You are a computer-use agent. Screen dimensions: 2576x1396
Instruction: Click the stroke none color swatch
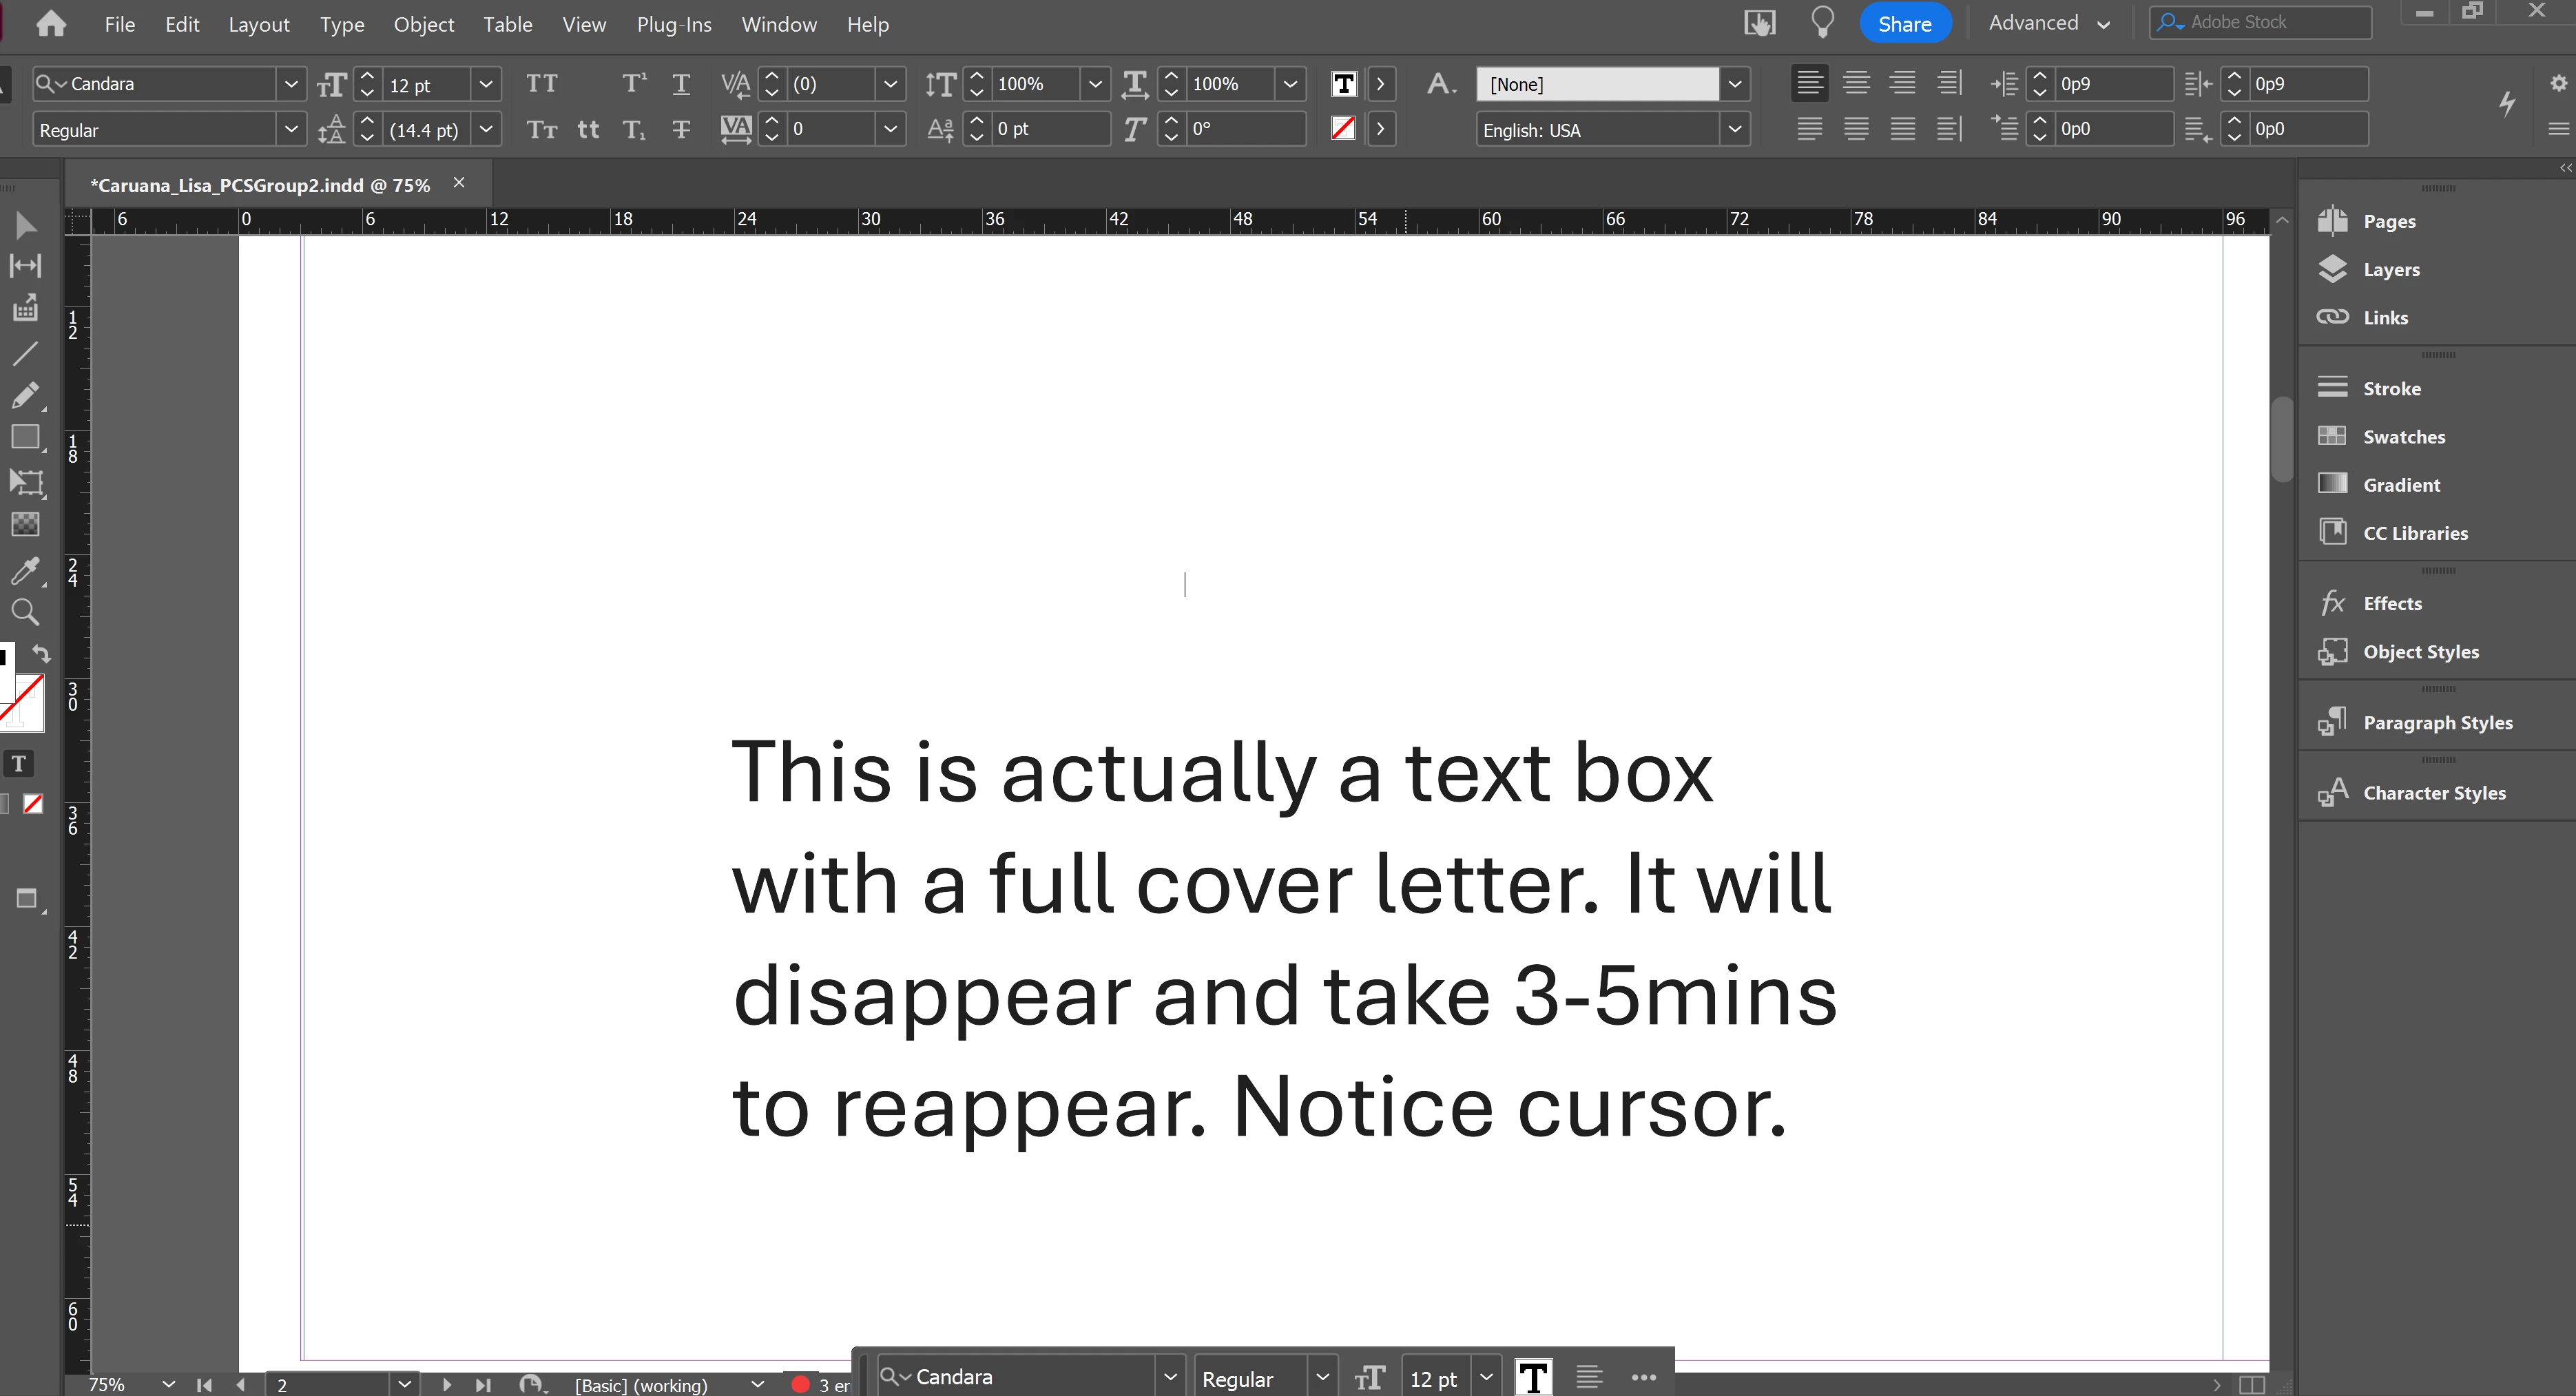coord(1343,129)
